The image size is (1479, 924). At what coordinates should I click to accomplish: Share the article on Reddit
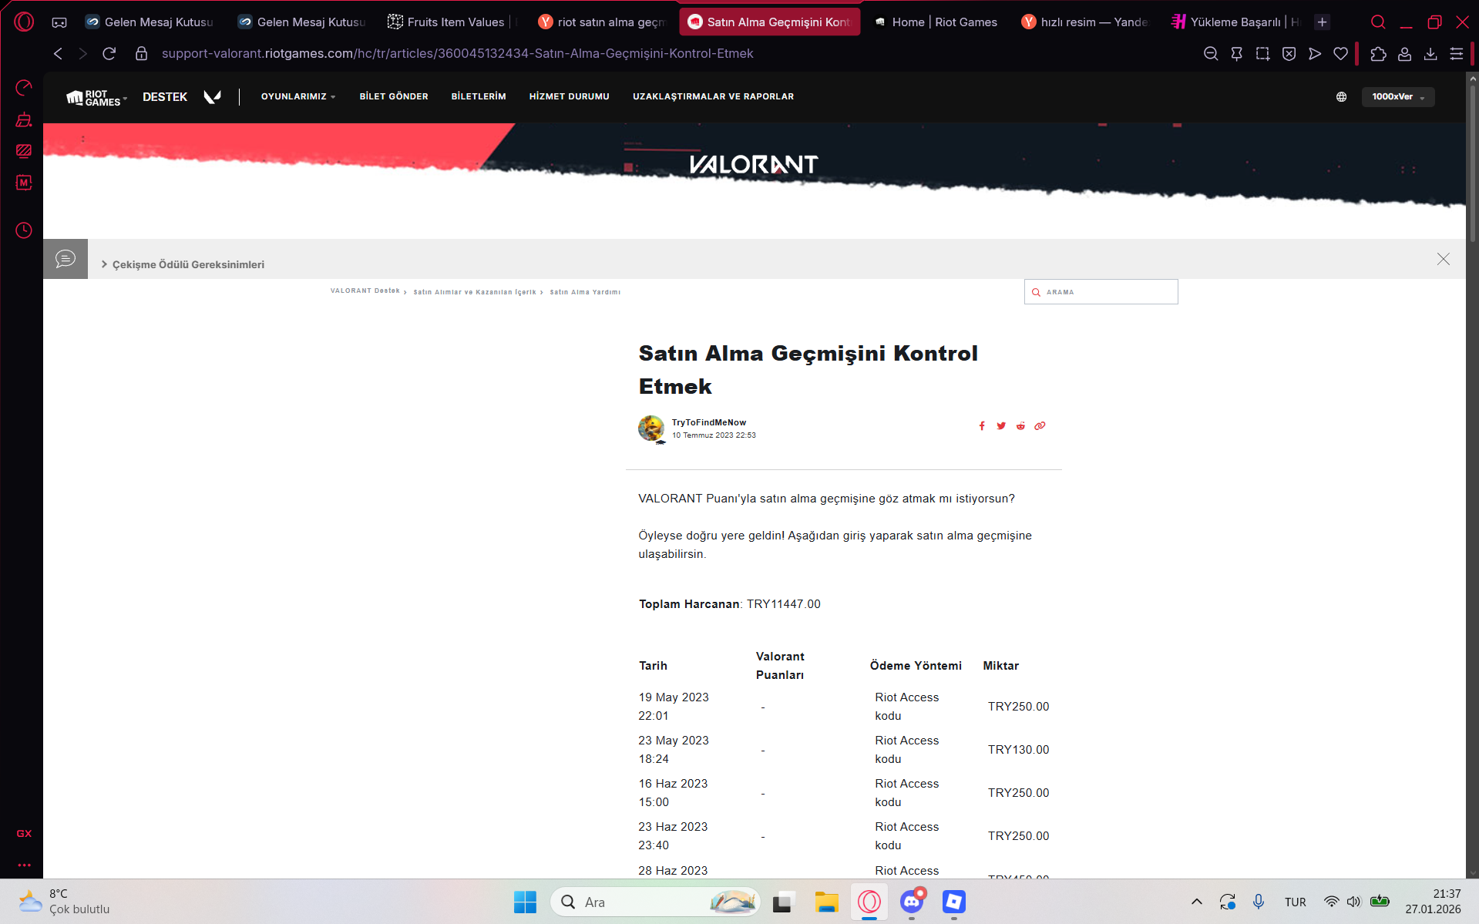(x=1020, y=426)
